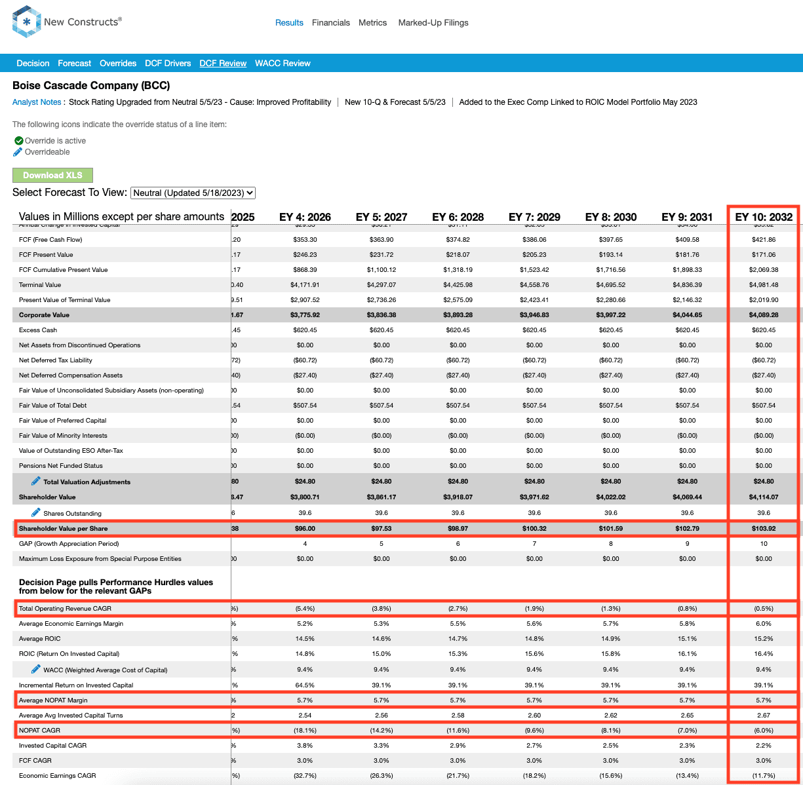Select the DCF Review tab
The image size is (803, 785).
click(223, 64)
